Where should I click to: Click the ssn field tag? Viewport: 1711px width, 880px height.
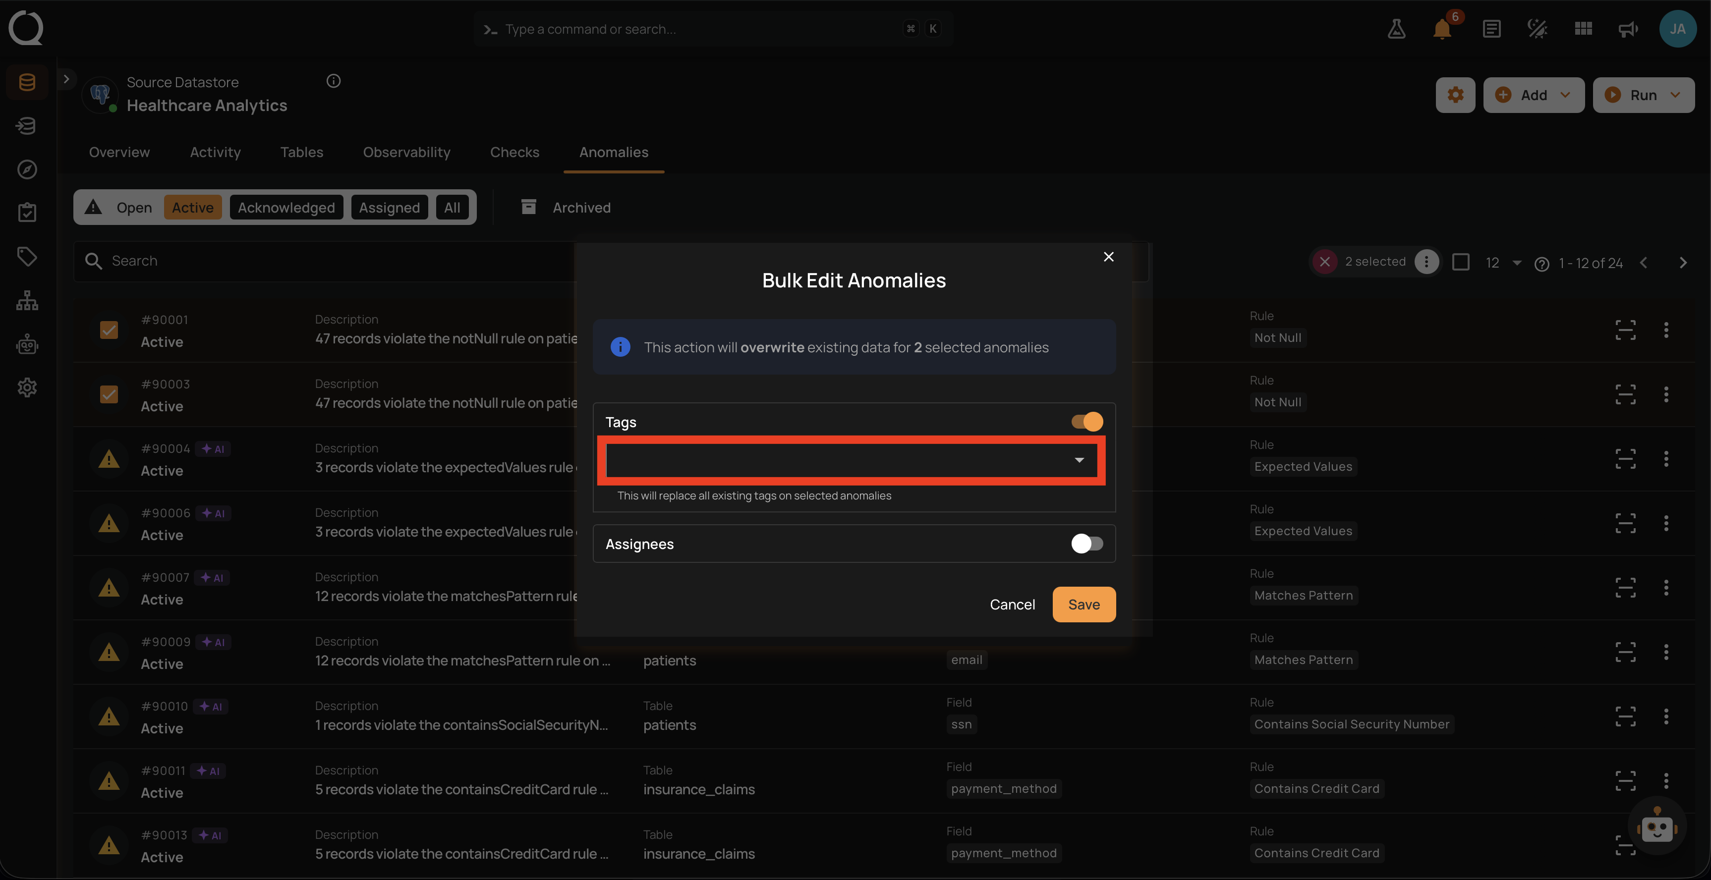961,724
